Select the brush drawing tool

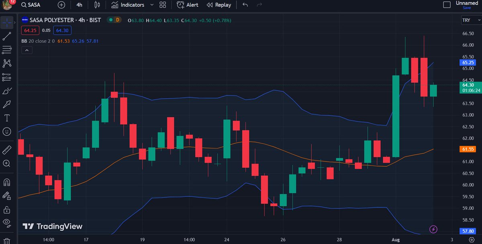click(7, 91)
